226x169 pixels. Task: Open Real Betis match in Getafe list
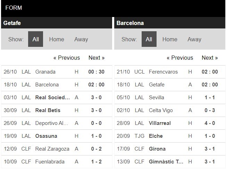tap(48, 110)
